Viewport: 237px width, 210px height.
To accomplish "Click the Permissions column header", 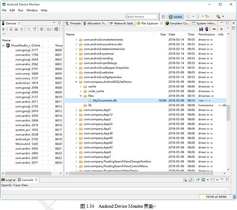I will (x=206, y=34).
